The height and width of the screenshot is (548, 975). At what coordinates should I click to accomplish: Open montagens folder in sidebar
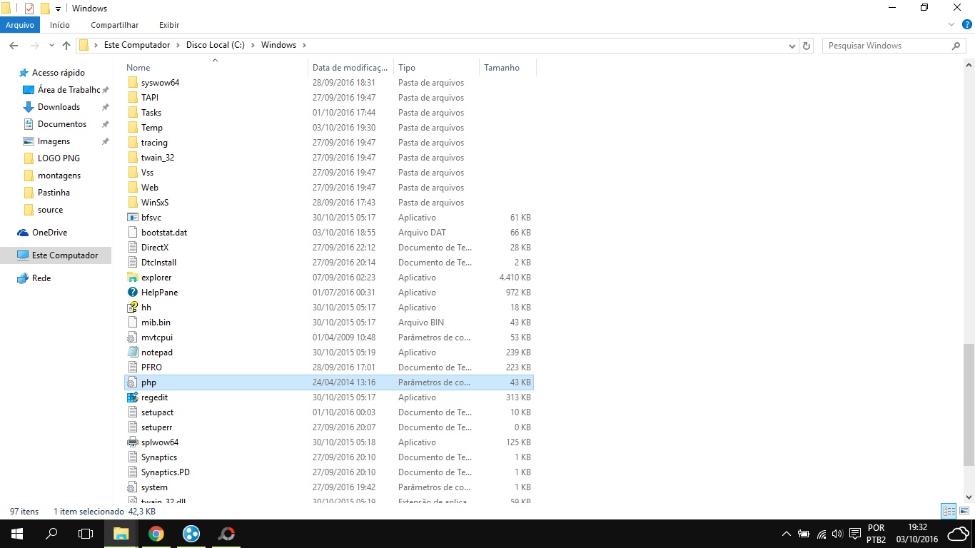point(59,176)
